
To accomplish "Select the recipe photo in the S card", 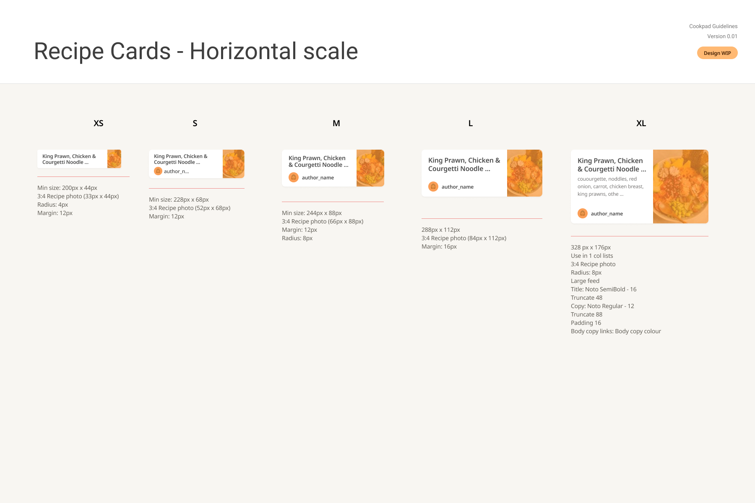I will [x=234, y=164].
